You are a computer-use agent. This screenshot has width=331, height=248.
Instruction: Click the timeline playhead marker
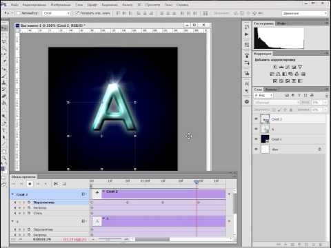pos(197,182)
